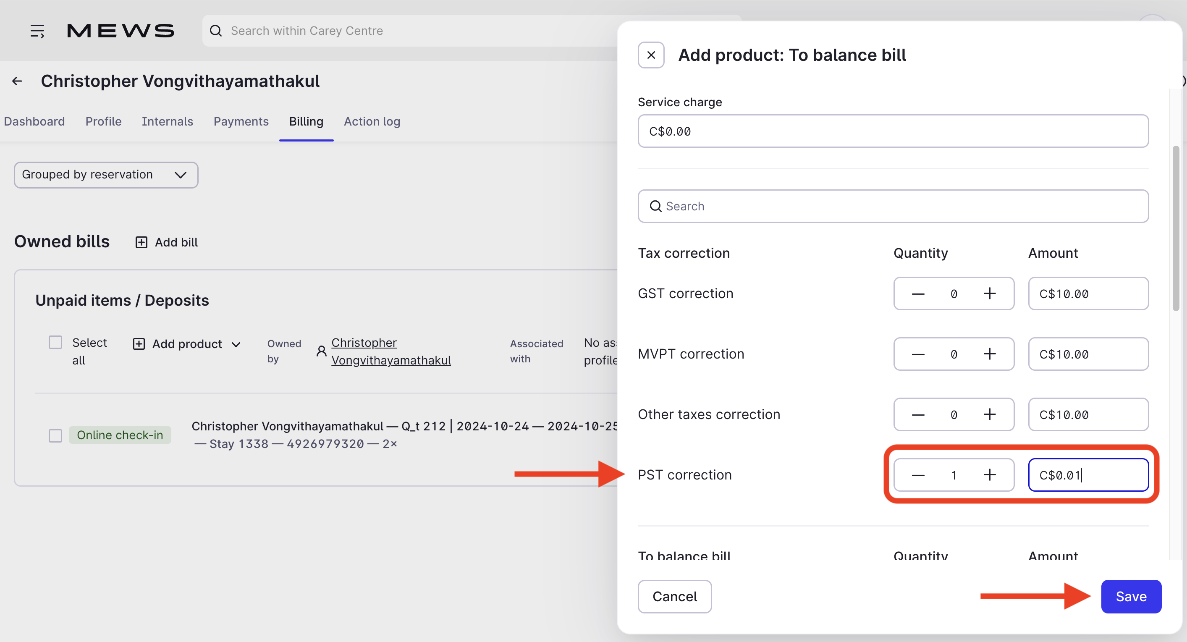1187x642 pixels.
Task: Close the Add product panel
Action: point(651,55)
